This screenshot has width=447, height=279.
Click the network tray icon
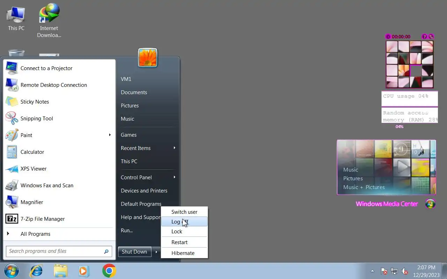(394, 271)
